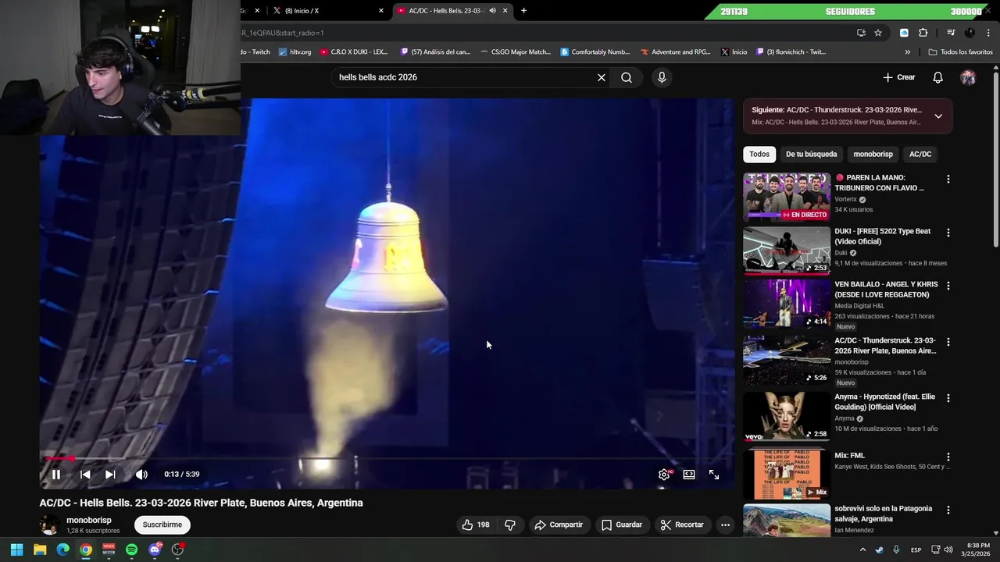Open options for VEN BAILALO video

(948, 286)
